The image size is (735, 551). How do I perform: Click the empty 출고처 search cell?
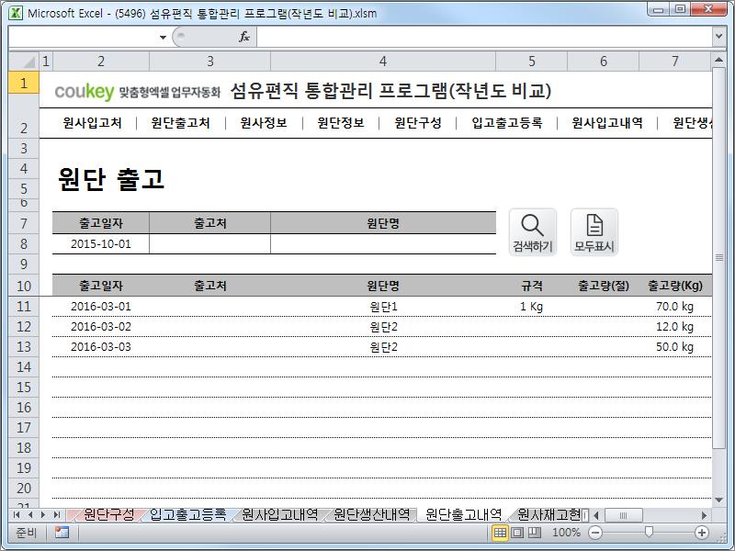[210, 244]
